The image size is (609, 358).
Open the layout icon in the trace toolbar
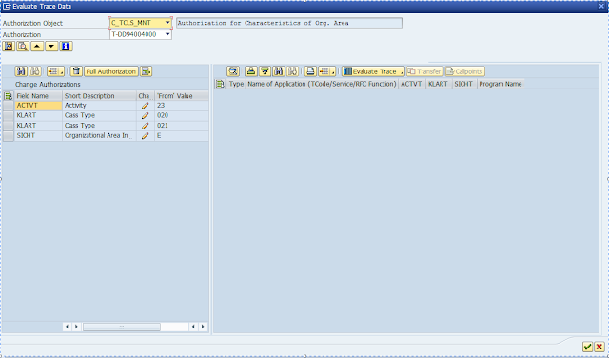(326, 71)
